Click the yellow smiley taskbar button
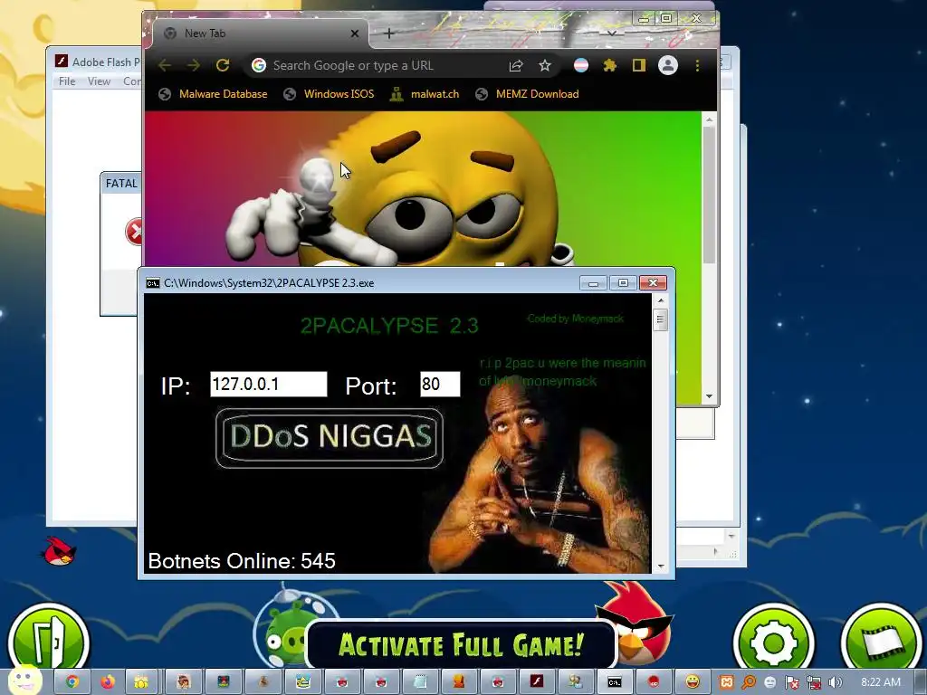The width and height of the screenshot is (927, 695). 693,682
